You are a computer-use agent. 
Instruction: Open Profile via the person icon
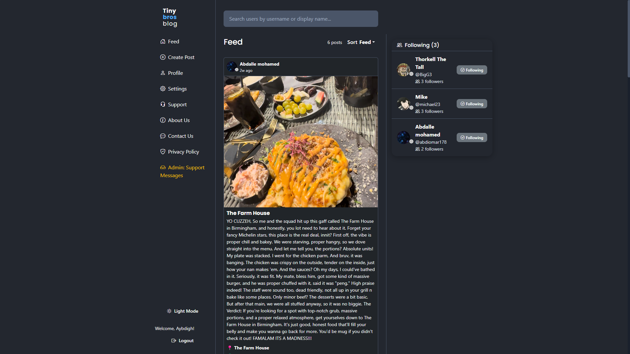163,73
